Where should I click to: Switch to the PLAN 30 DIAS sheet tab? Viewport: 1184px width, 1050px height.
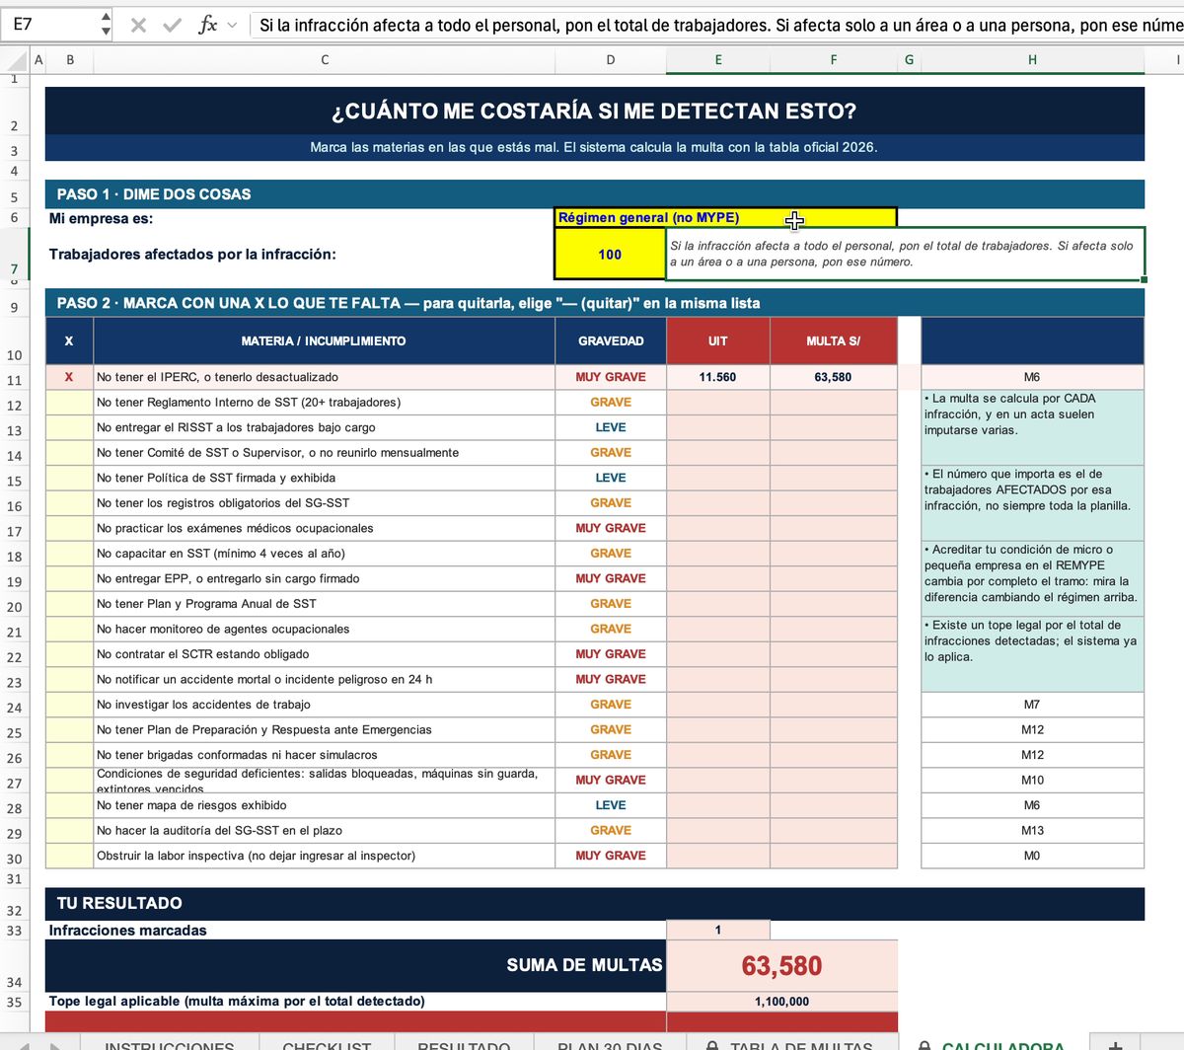tap(610, 1046)
